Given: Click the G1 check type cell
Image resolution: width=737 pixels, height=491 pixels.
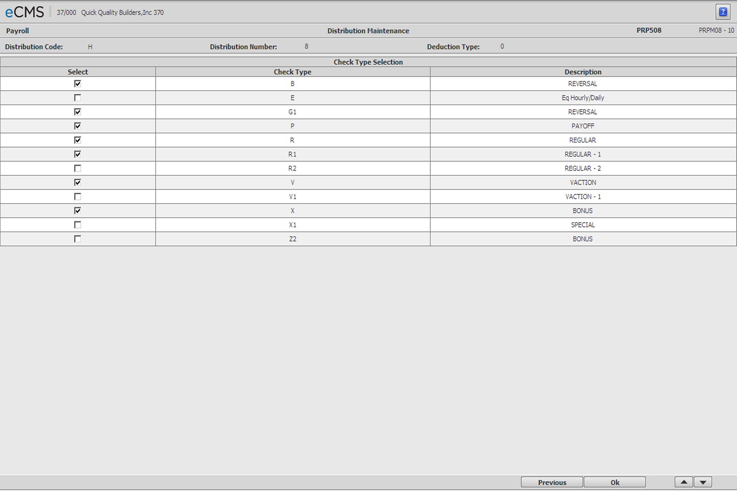Looking at the screenshot, I should click(293, 112).
